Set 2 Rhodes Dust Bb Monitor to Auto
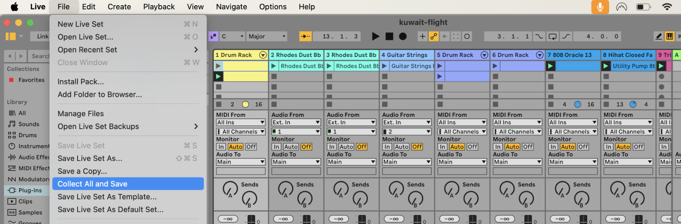681x224 pixels. pos(291,147)
